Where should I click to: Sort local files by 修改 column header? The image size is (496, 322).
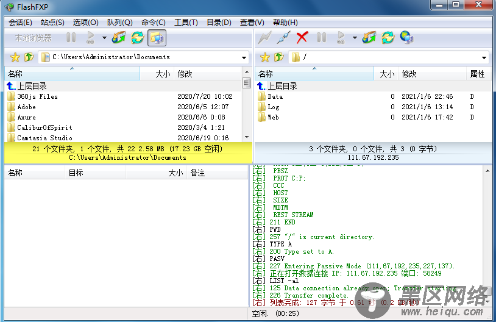tap(208, 74)
